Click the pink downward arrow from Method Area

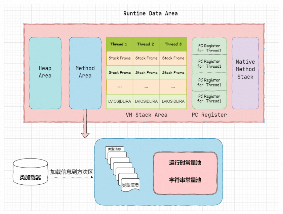(x=85, y=123)
